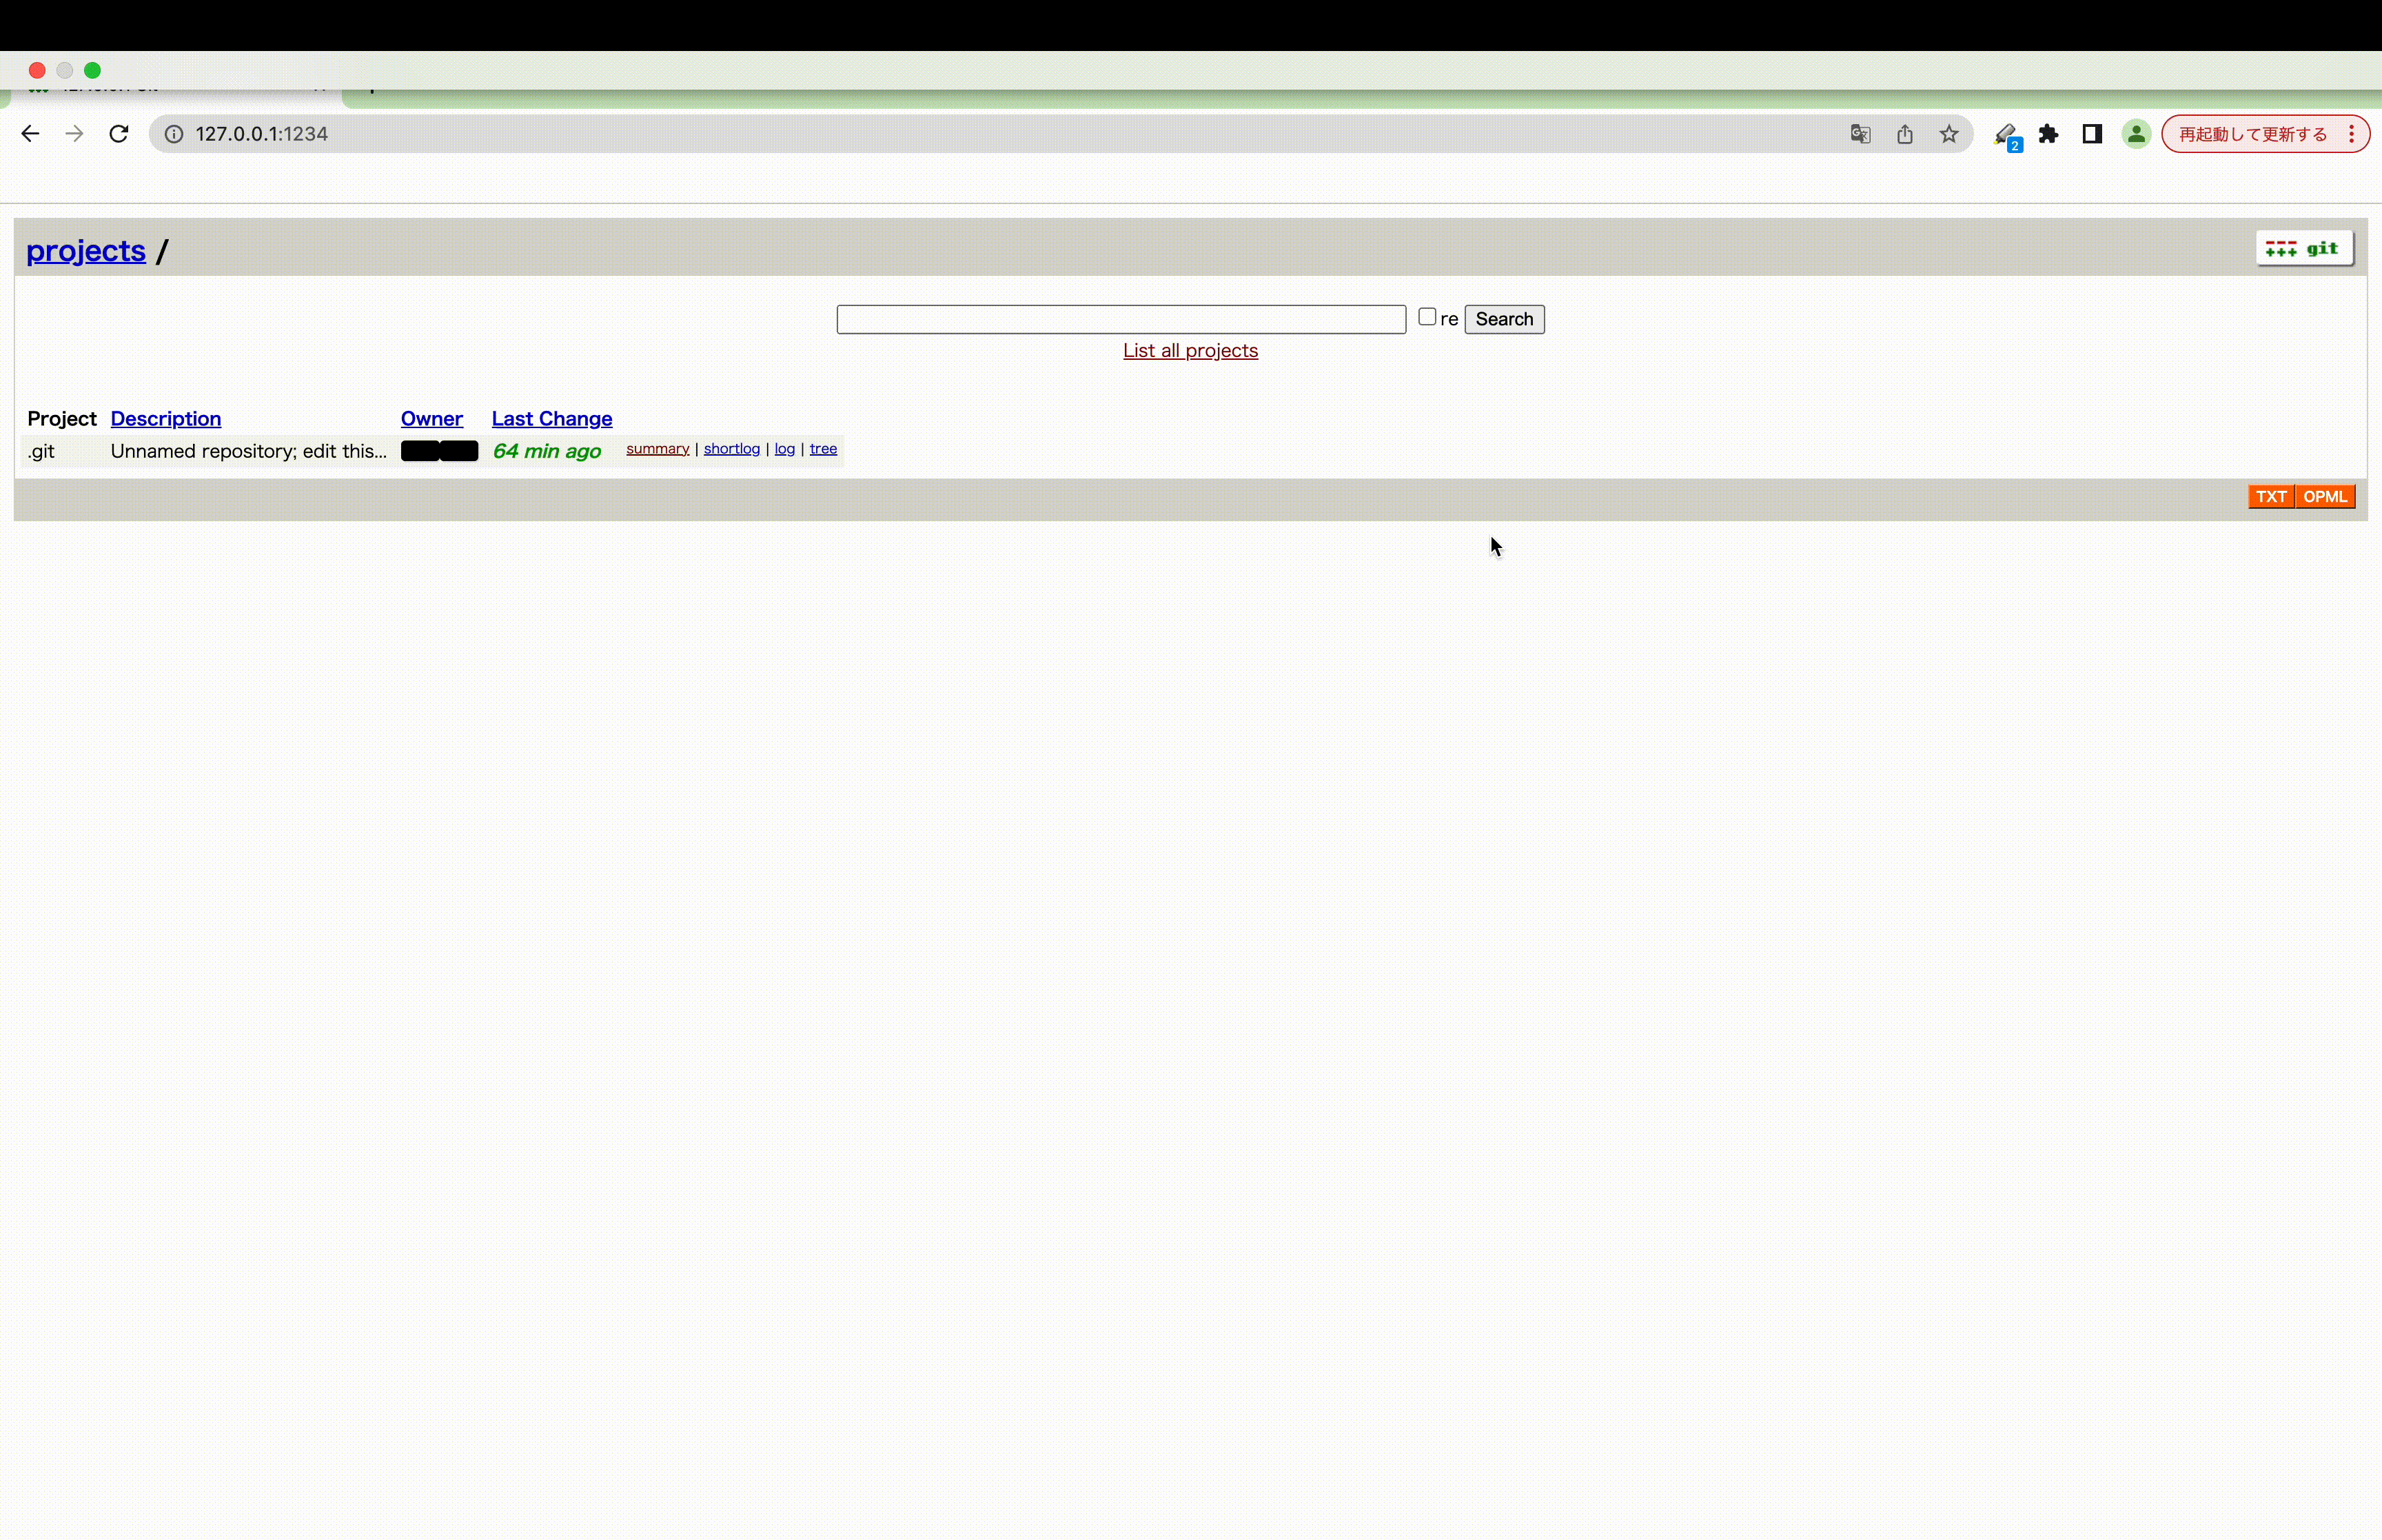2382x1540 pixels.
Task: Click the Search button
Action: (1505, 319)
